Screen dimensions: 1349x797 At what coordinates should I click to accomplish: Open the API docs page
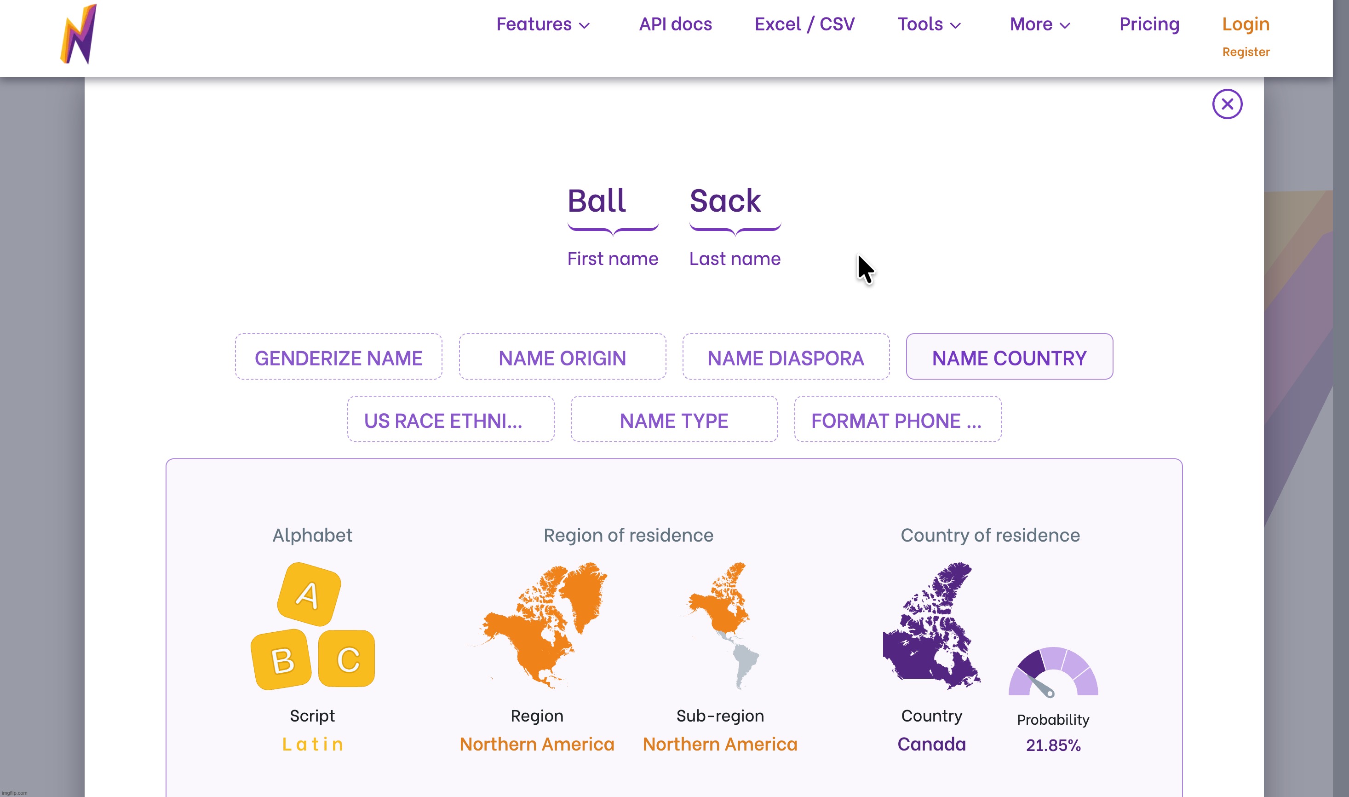click(675, 25)
